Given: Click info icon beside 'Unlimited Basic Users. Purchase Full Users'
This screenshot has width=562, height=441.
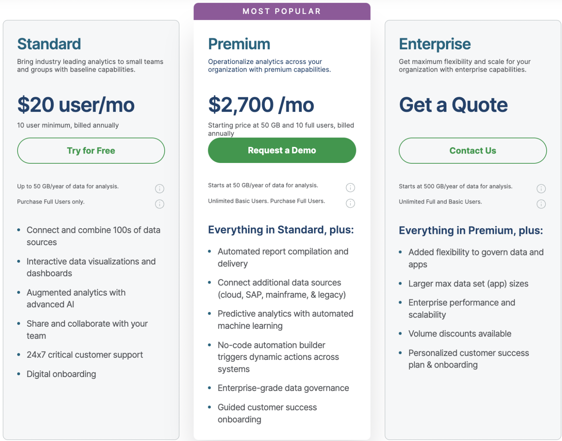Looking at the screenshot, I should pyautogui.click(x=351, y=203).
